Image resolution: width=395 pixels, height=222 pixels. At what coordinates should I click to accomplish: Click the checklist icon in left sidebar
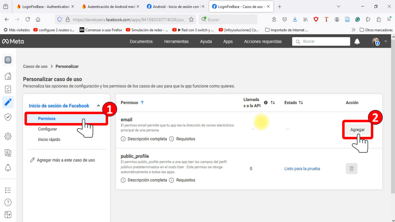8,89
